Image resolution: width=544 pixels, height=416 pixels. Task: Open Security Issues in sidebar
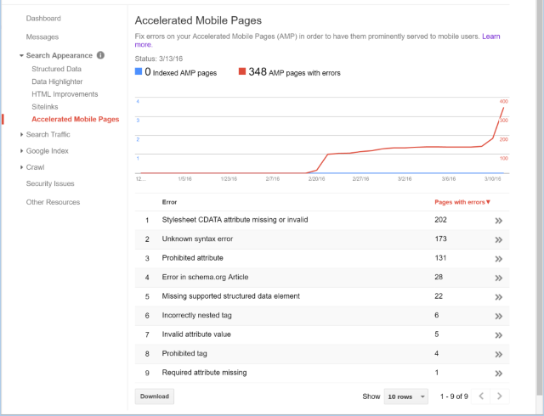[50, 183]
